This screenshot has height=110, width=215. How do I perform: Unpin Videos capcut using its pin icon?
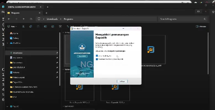(57, 77)
